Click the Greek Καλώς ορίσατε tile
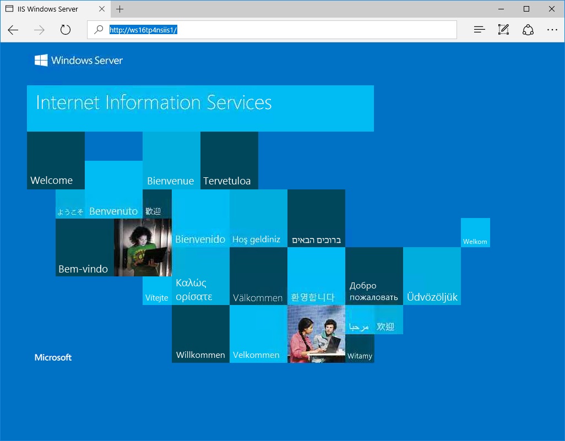The height and width of the screenshot is (441, 565). pos(200,276)
